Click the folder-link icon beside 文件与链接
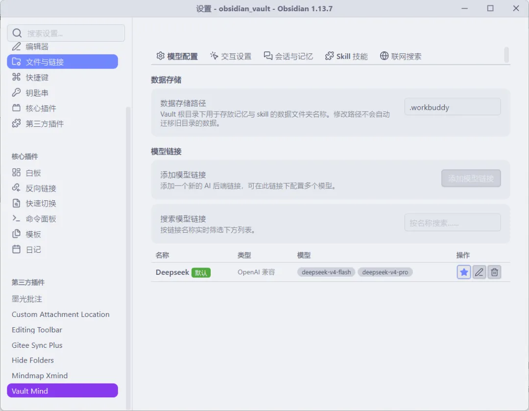This screenshot has height=411, width=529. pyautogui.click(x=16, y=62)
